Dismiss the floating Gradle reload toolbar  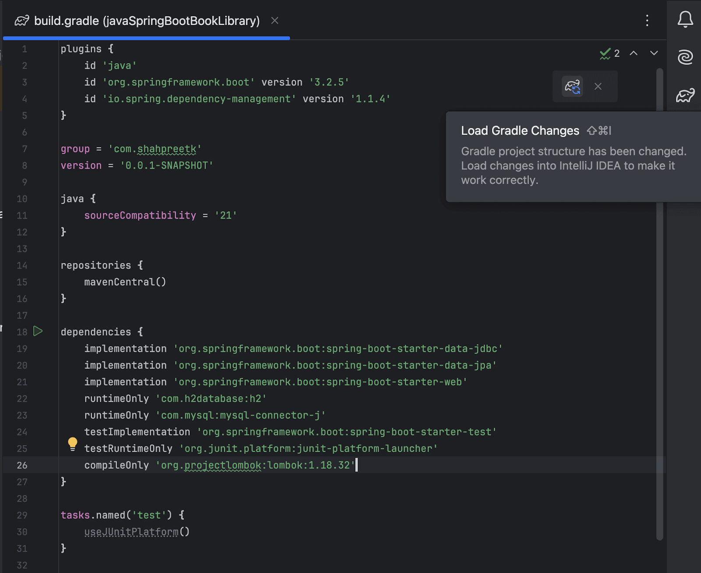(598, 86)
